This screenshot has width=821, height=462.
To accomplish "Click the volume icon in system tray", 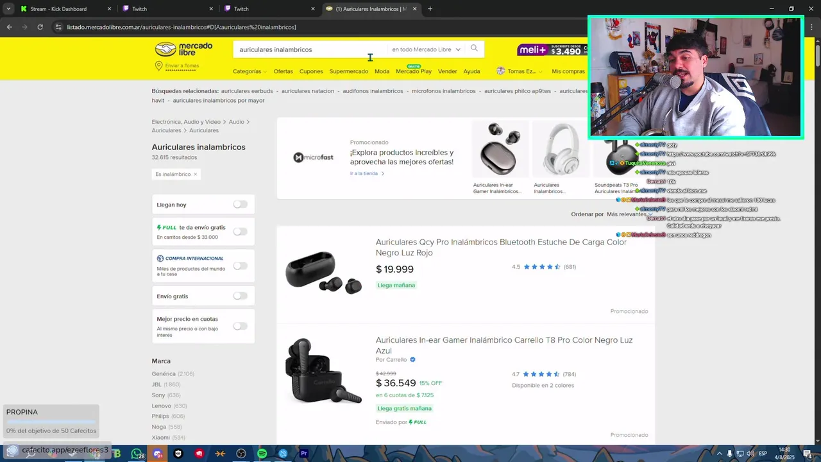I will tap(750, 454).
